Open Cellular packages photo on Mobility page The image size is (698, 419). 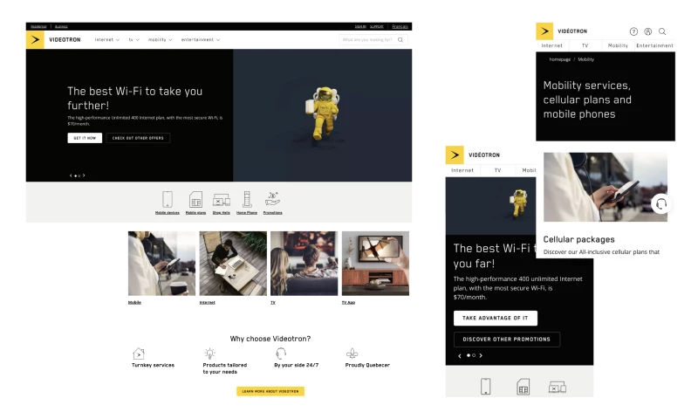point(605,187)
